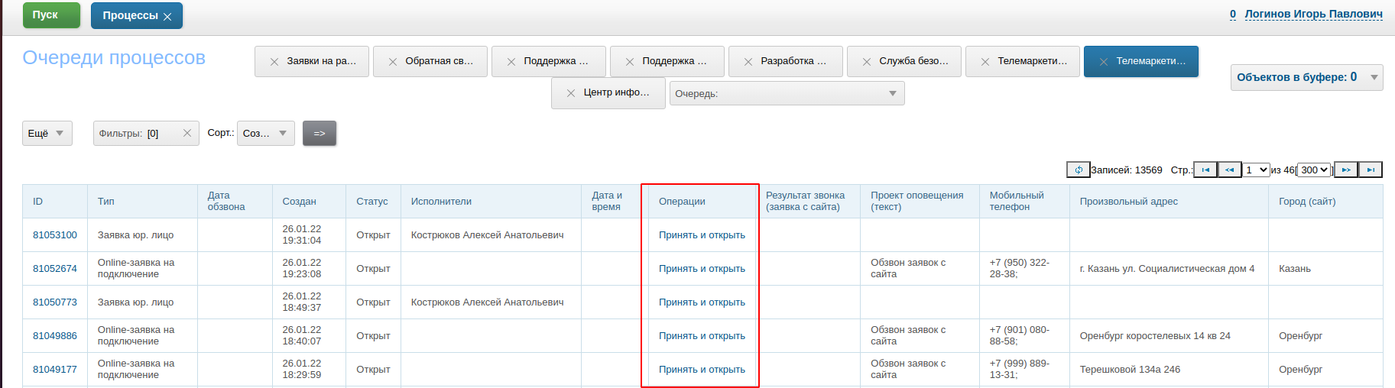
Task: Click the 0 counter link near username
Action: point(1233,14)
